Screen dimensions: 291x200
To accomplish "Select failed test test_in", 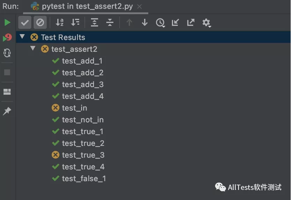I will click(x=74, y=108).
